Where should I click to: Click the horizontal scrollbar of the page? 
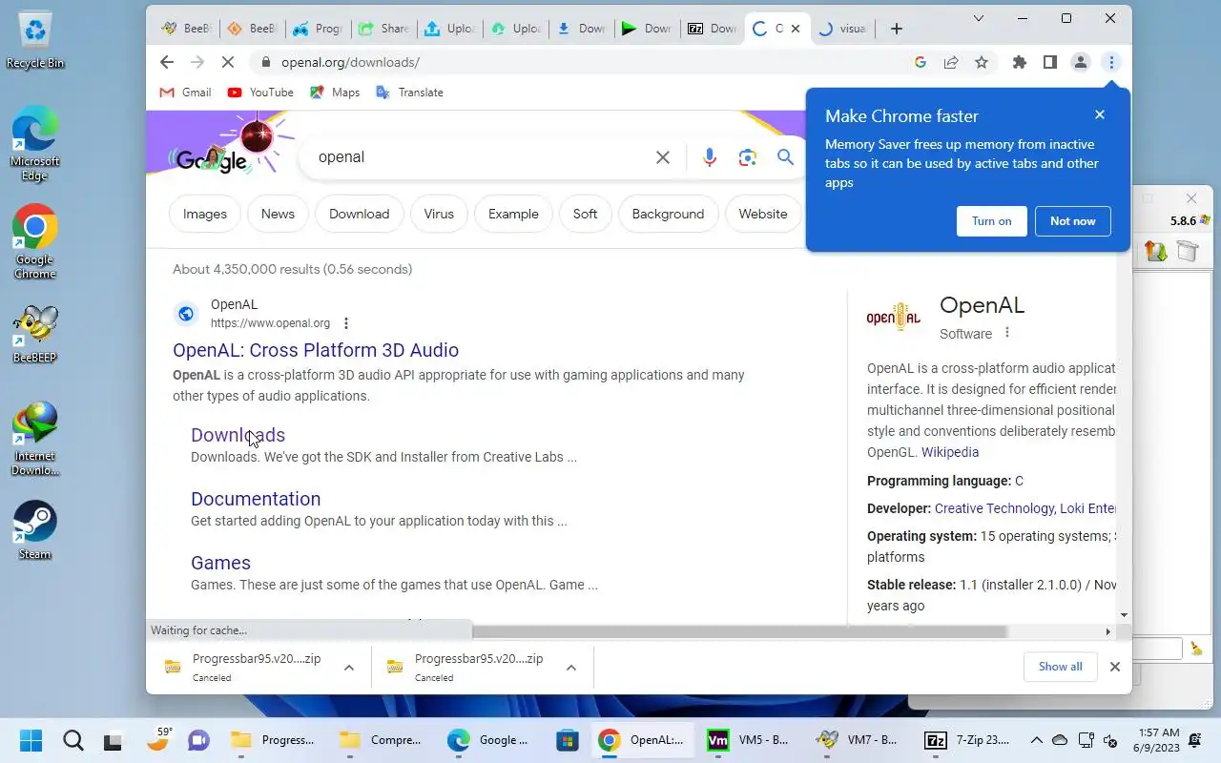point(739,631)
